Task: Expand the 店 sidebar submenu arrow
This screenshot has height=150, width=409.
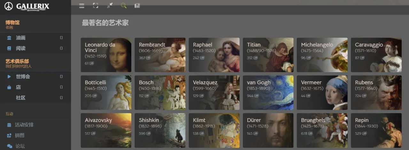Action: 61,87
